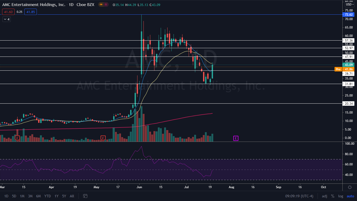
Task: Toggle auto scale mode
Action: pos(350,196)
